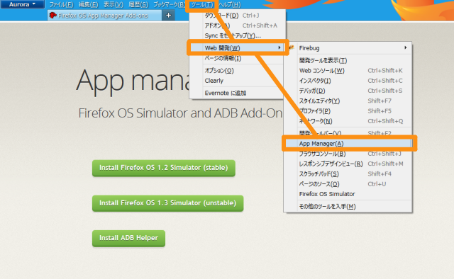Open the ヘルプ(H) menu
The height and width of the screenshot is (279, 454).
click(230, 5)
